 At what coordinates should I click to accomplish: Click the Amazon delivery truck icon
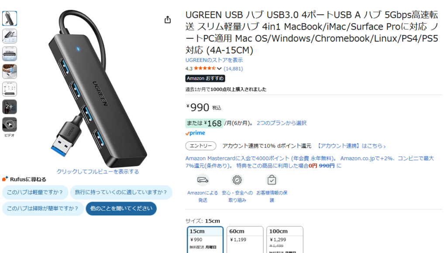[x=203, y=180]
